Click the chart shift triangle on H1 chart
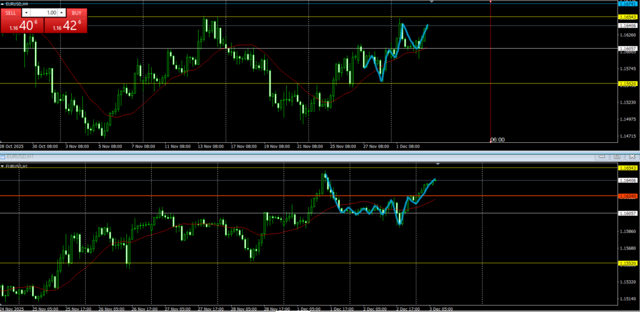 437,164
